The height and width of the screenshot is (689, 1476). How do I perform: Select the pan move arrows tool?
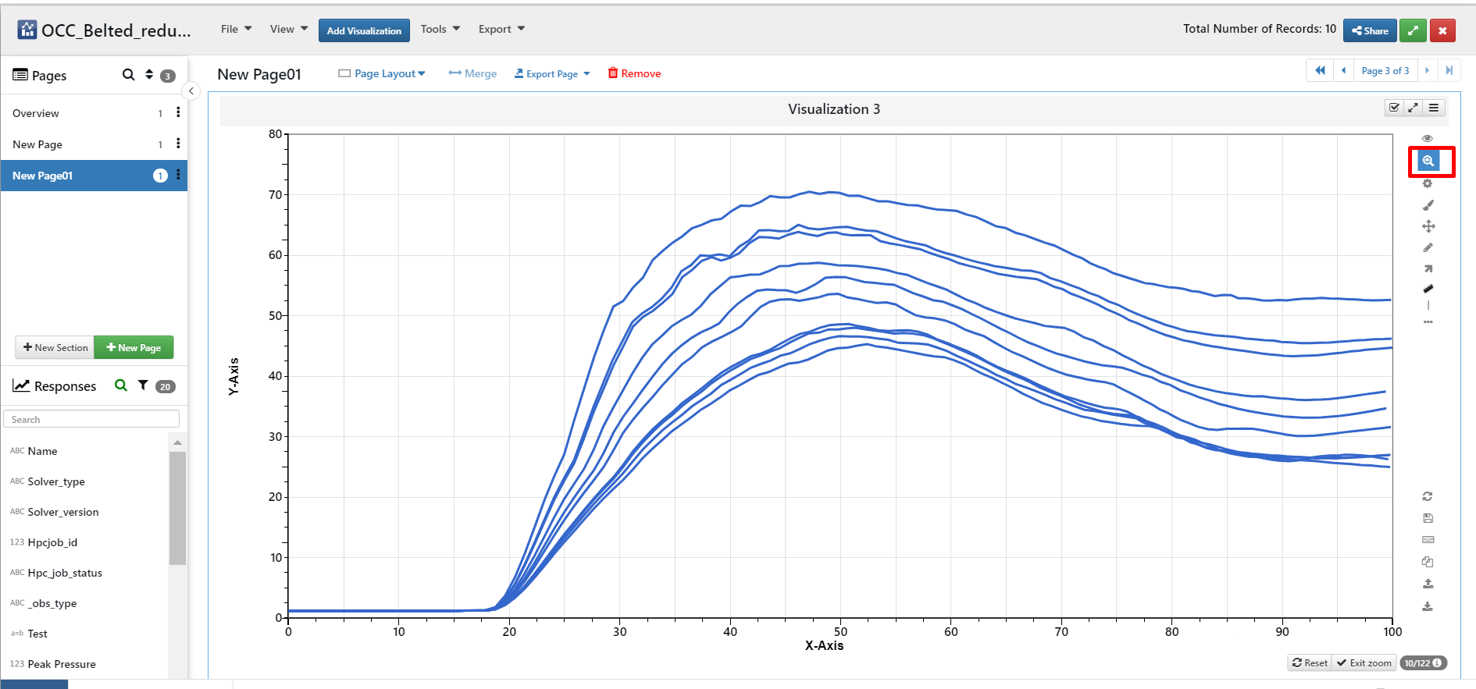click(1428, 226)
